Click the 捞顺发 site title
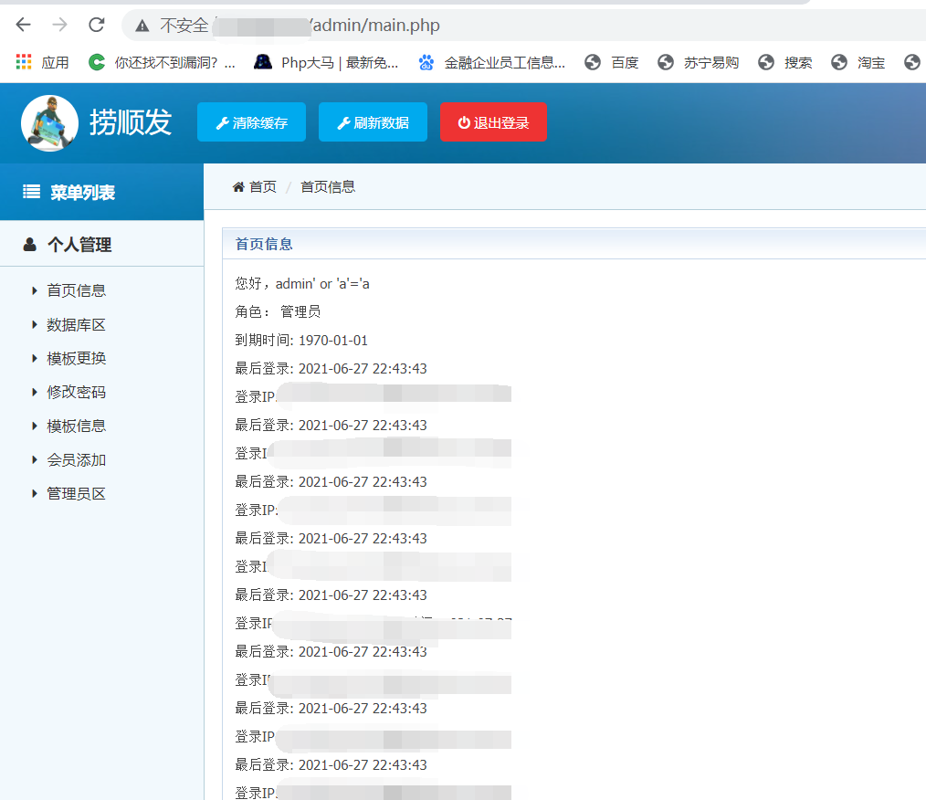The width and height of the screenshot is (926, 800). (x=130, y=122)
